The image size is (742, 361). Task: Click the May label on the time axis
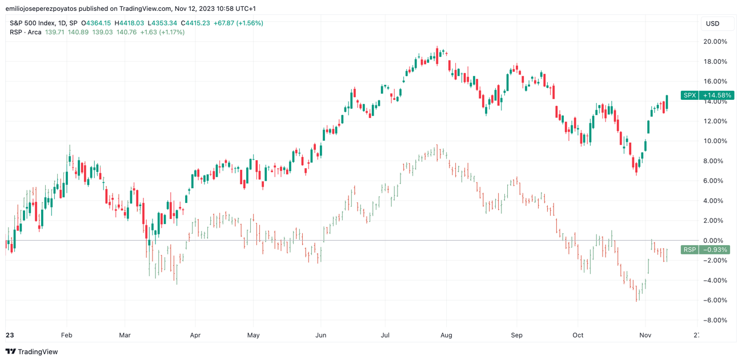point(254,335)
